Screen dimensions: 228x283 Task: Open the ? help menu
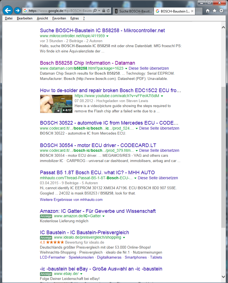point(84,18)
